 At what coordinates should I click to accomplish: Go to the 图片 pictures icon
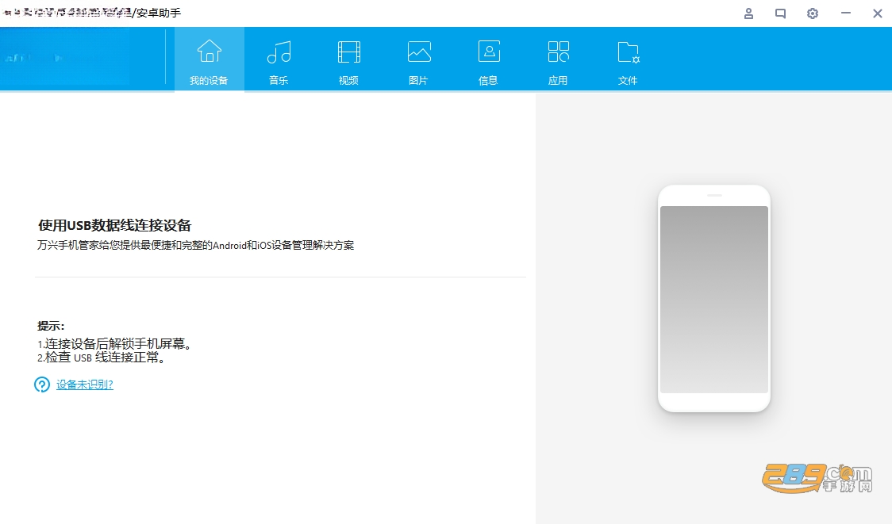click(419, 52)
